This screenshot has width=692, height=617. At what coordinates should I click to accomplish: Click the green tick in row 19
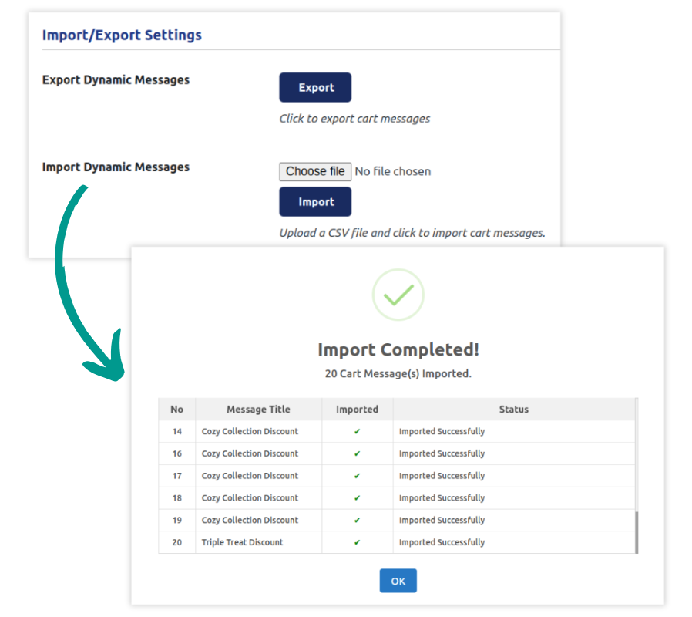[x=357, y=521]
